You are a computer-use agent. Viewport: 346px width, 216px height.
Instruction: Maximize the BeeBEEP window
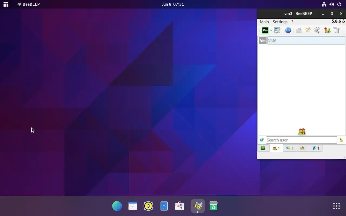(x=332, y=13)
